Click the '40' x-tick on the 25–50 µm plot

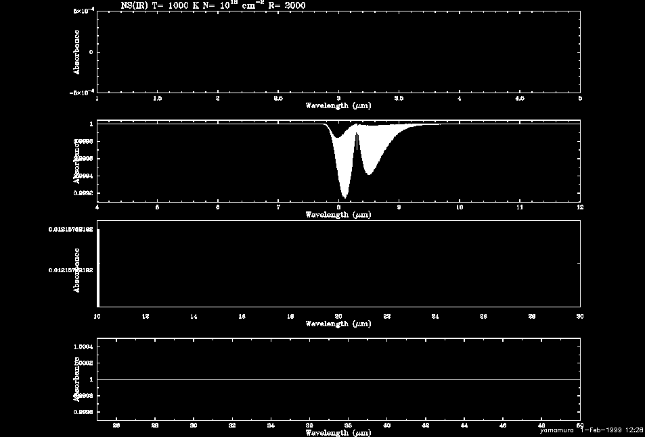(386, 426)
